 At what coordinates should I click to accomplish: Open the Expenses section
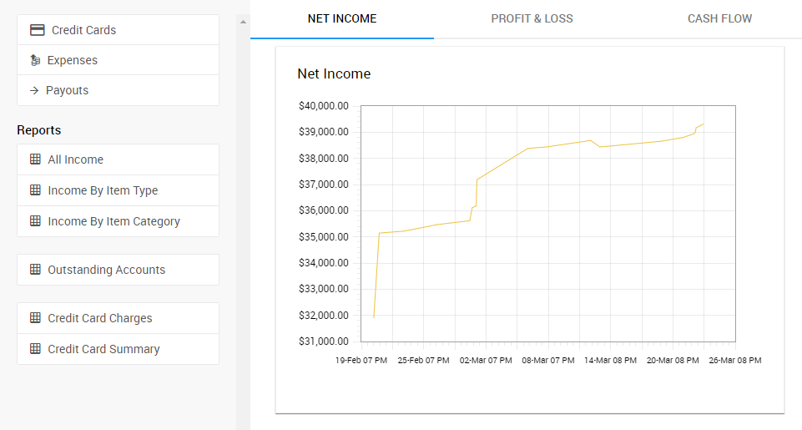(73, 60)
